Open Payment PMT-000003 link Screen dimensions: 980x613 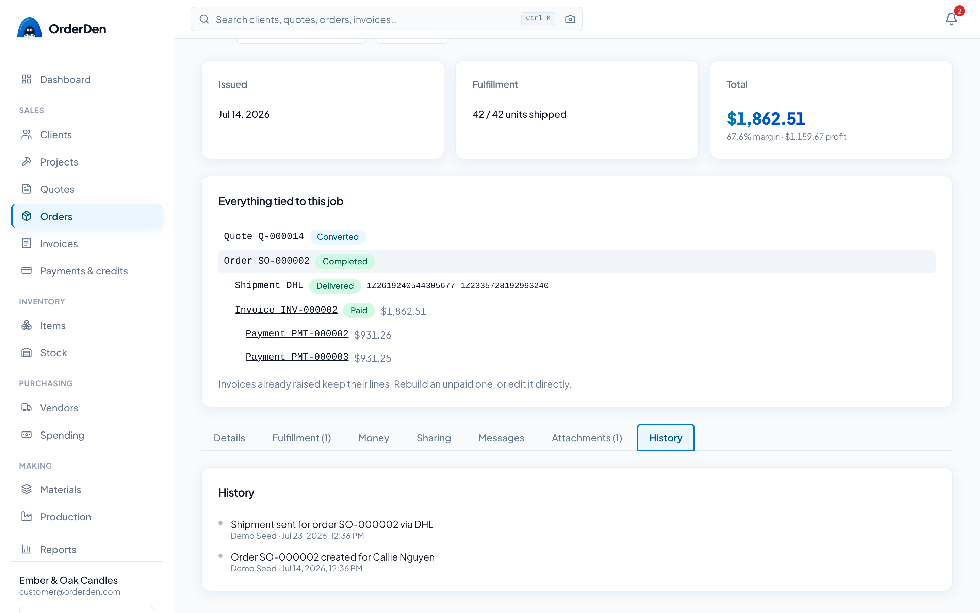click(x=297, y=357)
